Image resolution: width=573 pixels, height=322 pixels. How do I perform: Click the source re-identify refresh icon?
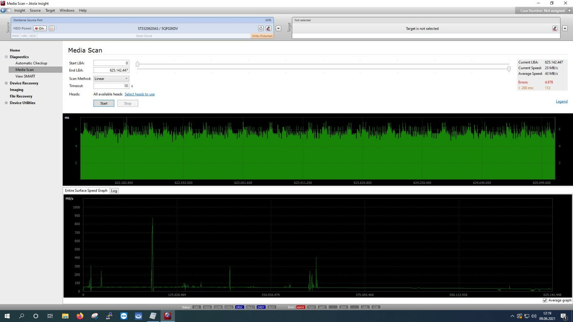(261, 28)
